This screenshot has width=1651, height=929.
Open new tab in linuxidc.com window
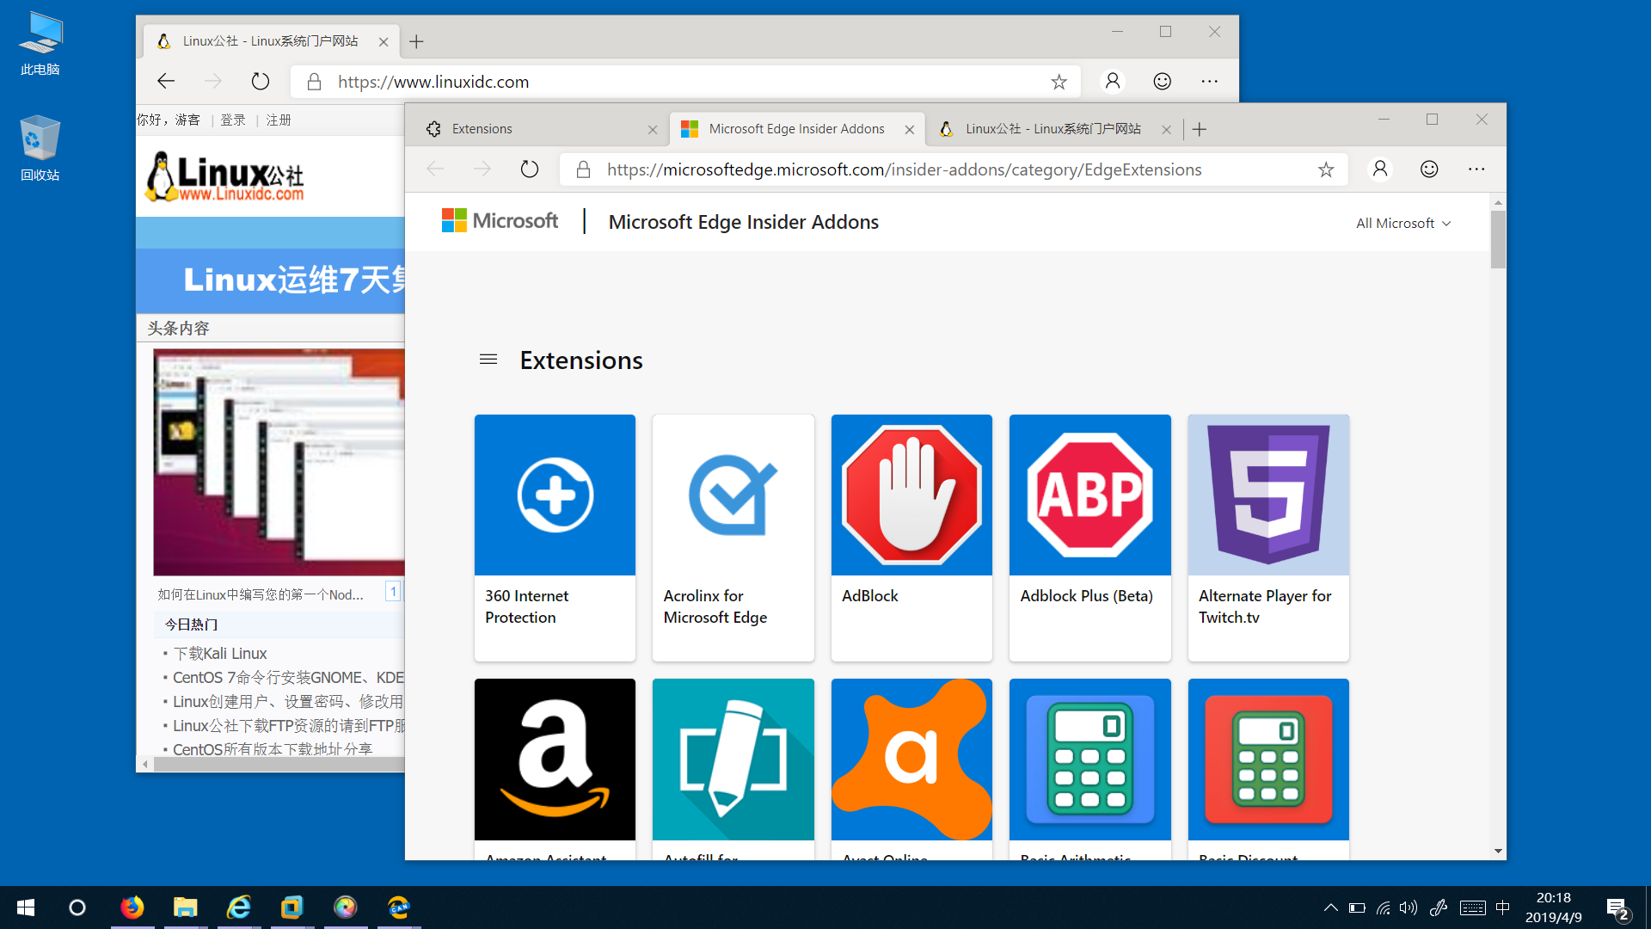[416, 41]
